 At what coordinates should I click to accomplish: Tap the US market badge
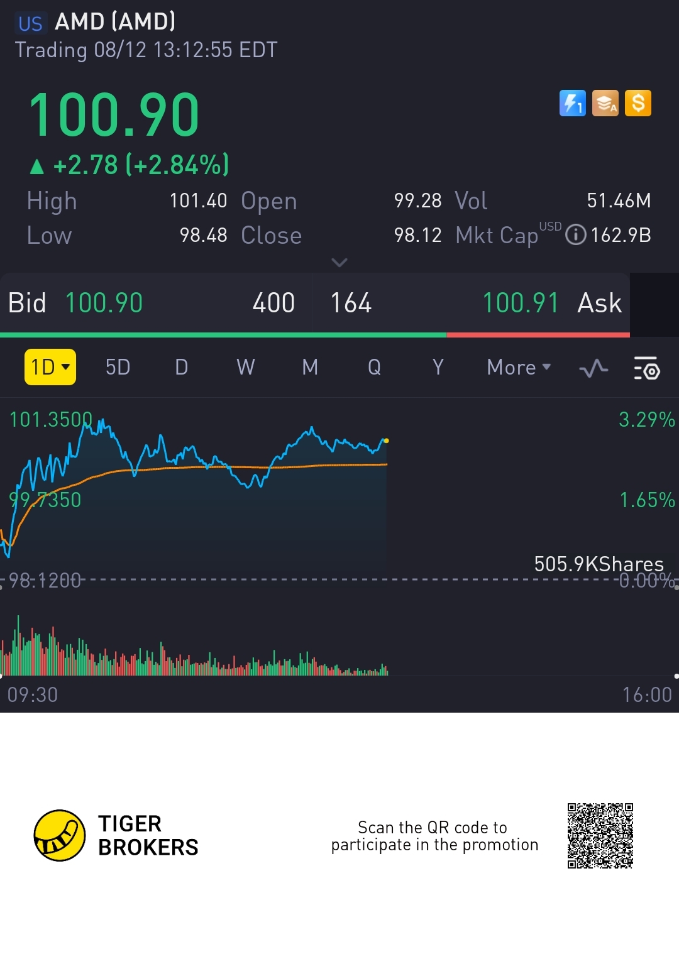(x=30, y=23)
